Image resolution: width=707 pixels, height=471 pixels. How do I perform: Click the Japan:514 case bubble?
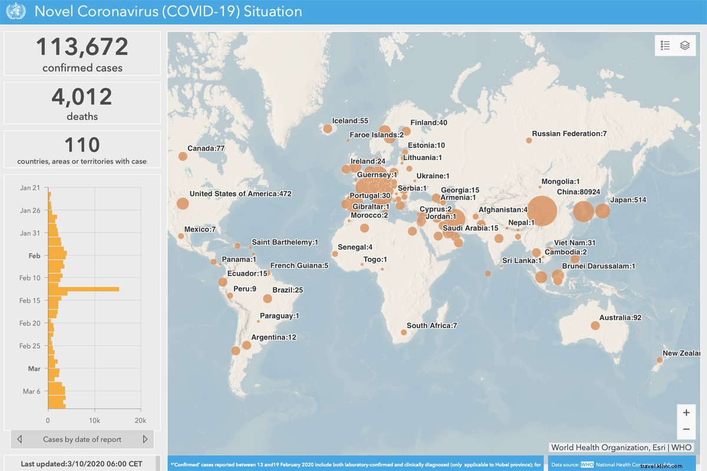coord(602,211)
